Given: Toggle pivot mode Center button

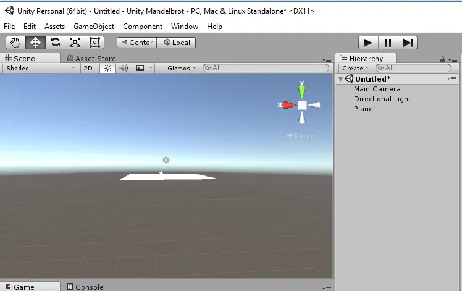Looking at the screenshot, I should click(137, 43).
